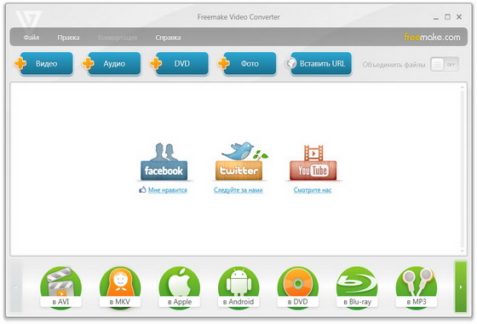
Task: Add photos with the Фото button
Action: tap(248, 63)
